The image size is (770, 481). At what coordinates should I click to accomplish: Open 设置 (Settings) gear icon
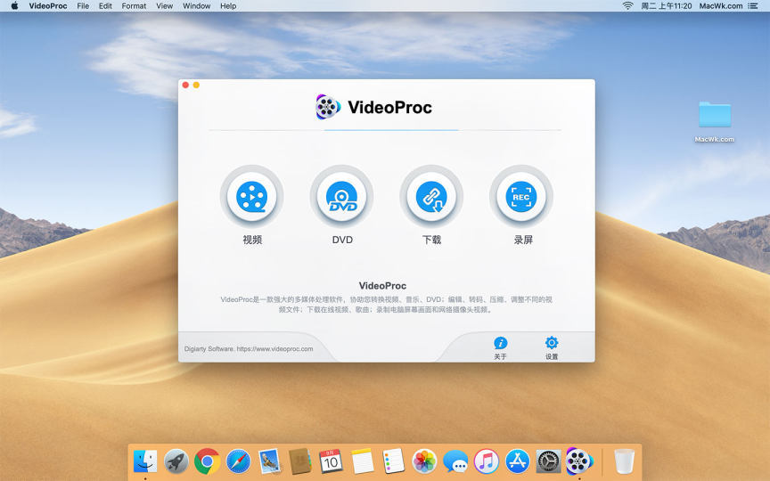click(x=552, y=344)
